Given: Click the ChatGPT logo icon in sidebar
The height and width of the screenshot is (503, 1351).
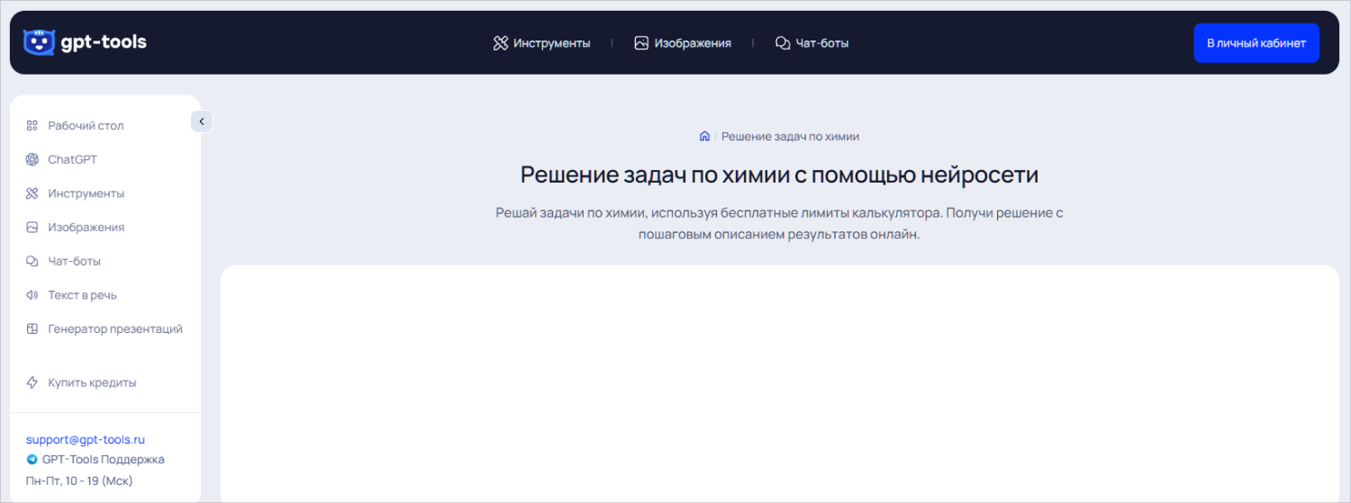Looking at the screenshot, I should (32, 159).
